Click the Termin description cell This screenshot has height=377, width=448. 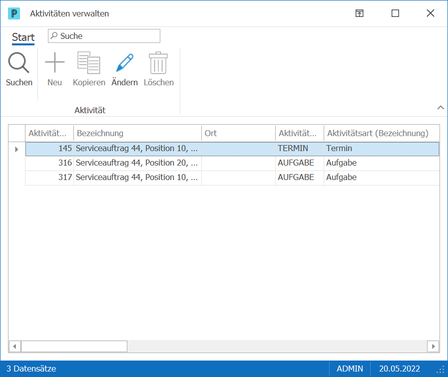tap(382, 149)
